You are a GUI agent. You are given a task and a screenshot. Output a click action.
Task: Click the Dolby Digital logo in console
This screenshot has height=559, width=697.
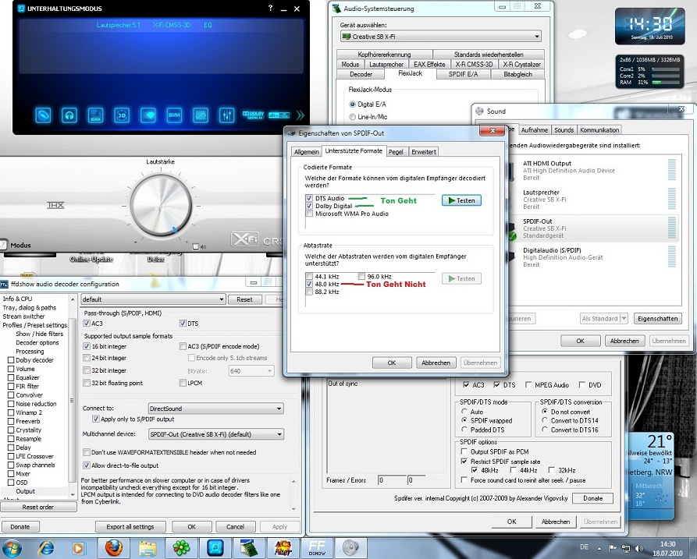click(x=254, y=115)
